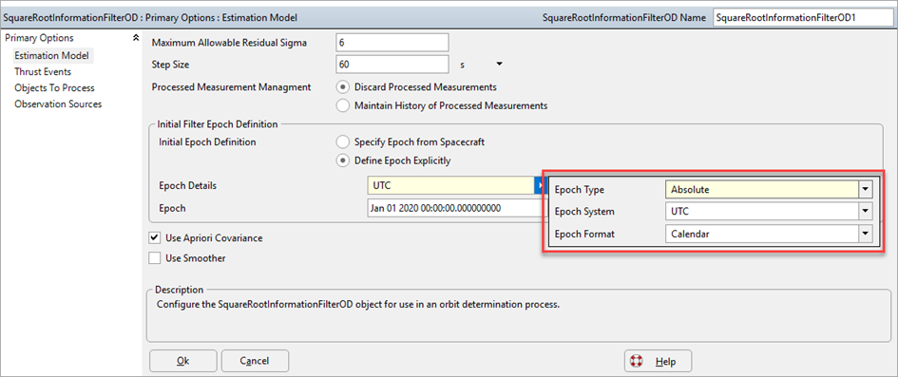The height and width of the screenshot is (377, 898).
Task: Click the UTC Epoch System value
Action: pyautogui.click(x=679, y=212)
